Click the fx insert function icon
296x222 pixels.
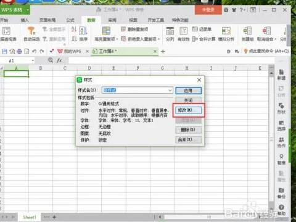59,60
